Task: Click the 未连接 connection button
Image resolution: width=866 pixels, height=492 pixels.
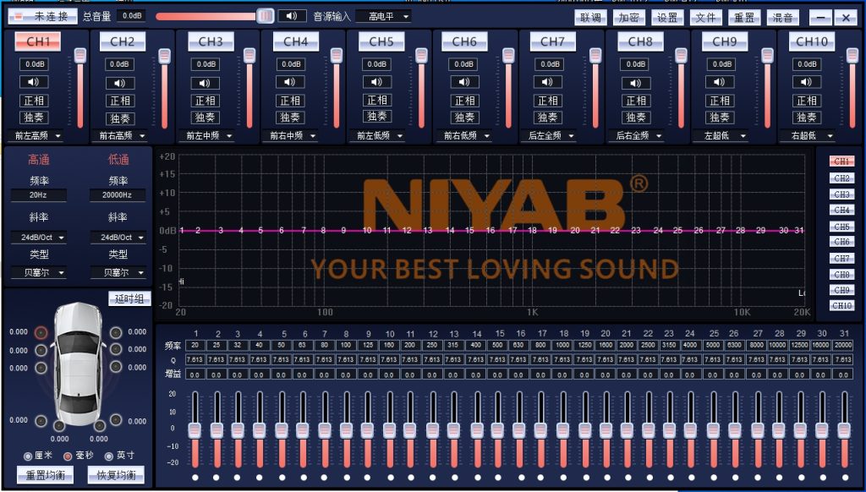Action: [x=43, y=17]
